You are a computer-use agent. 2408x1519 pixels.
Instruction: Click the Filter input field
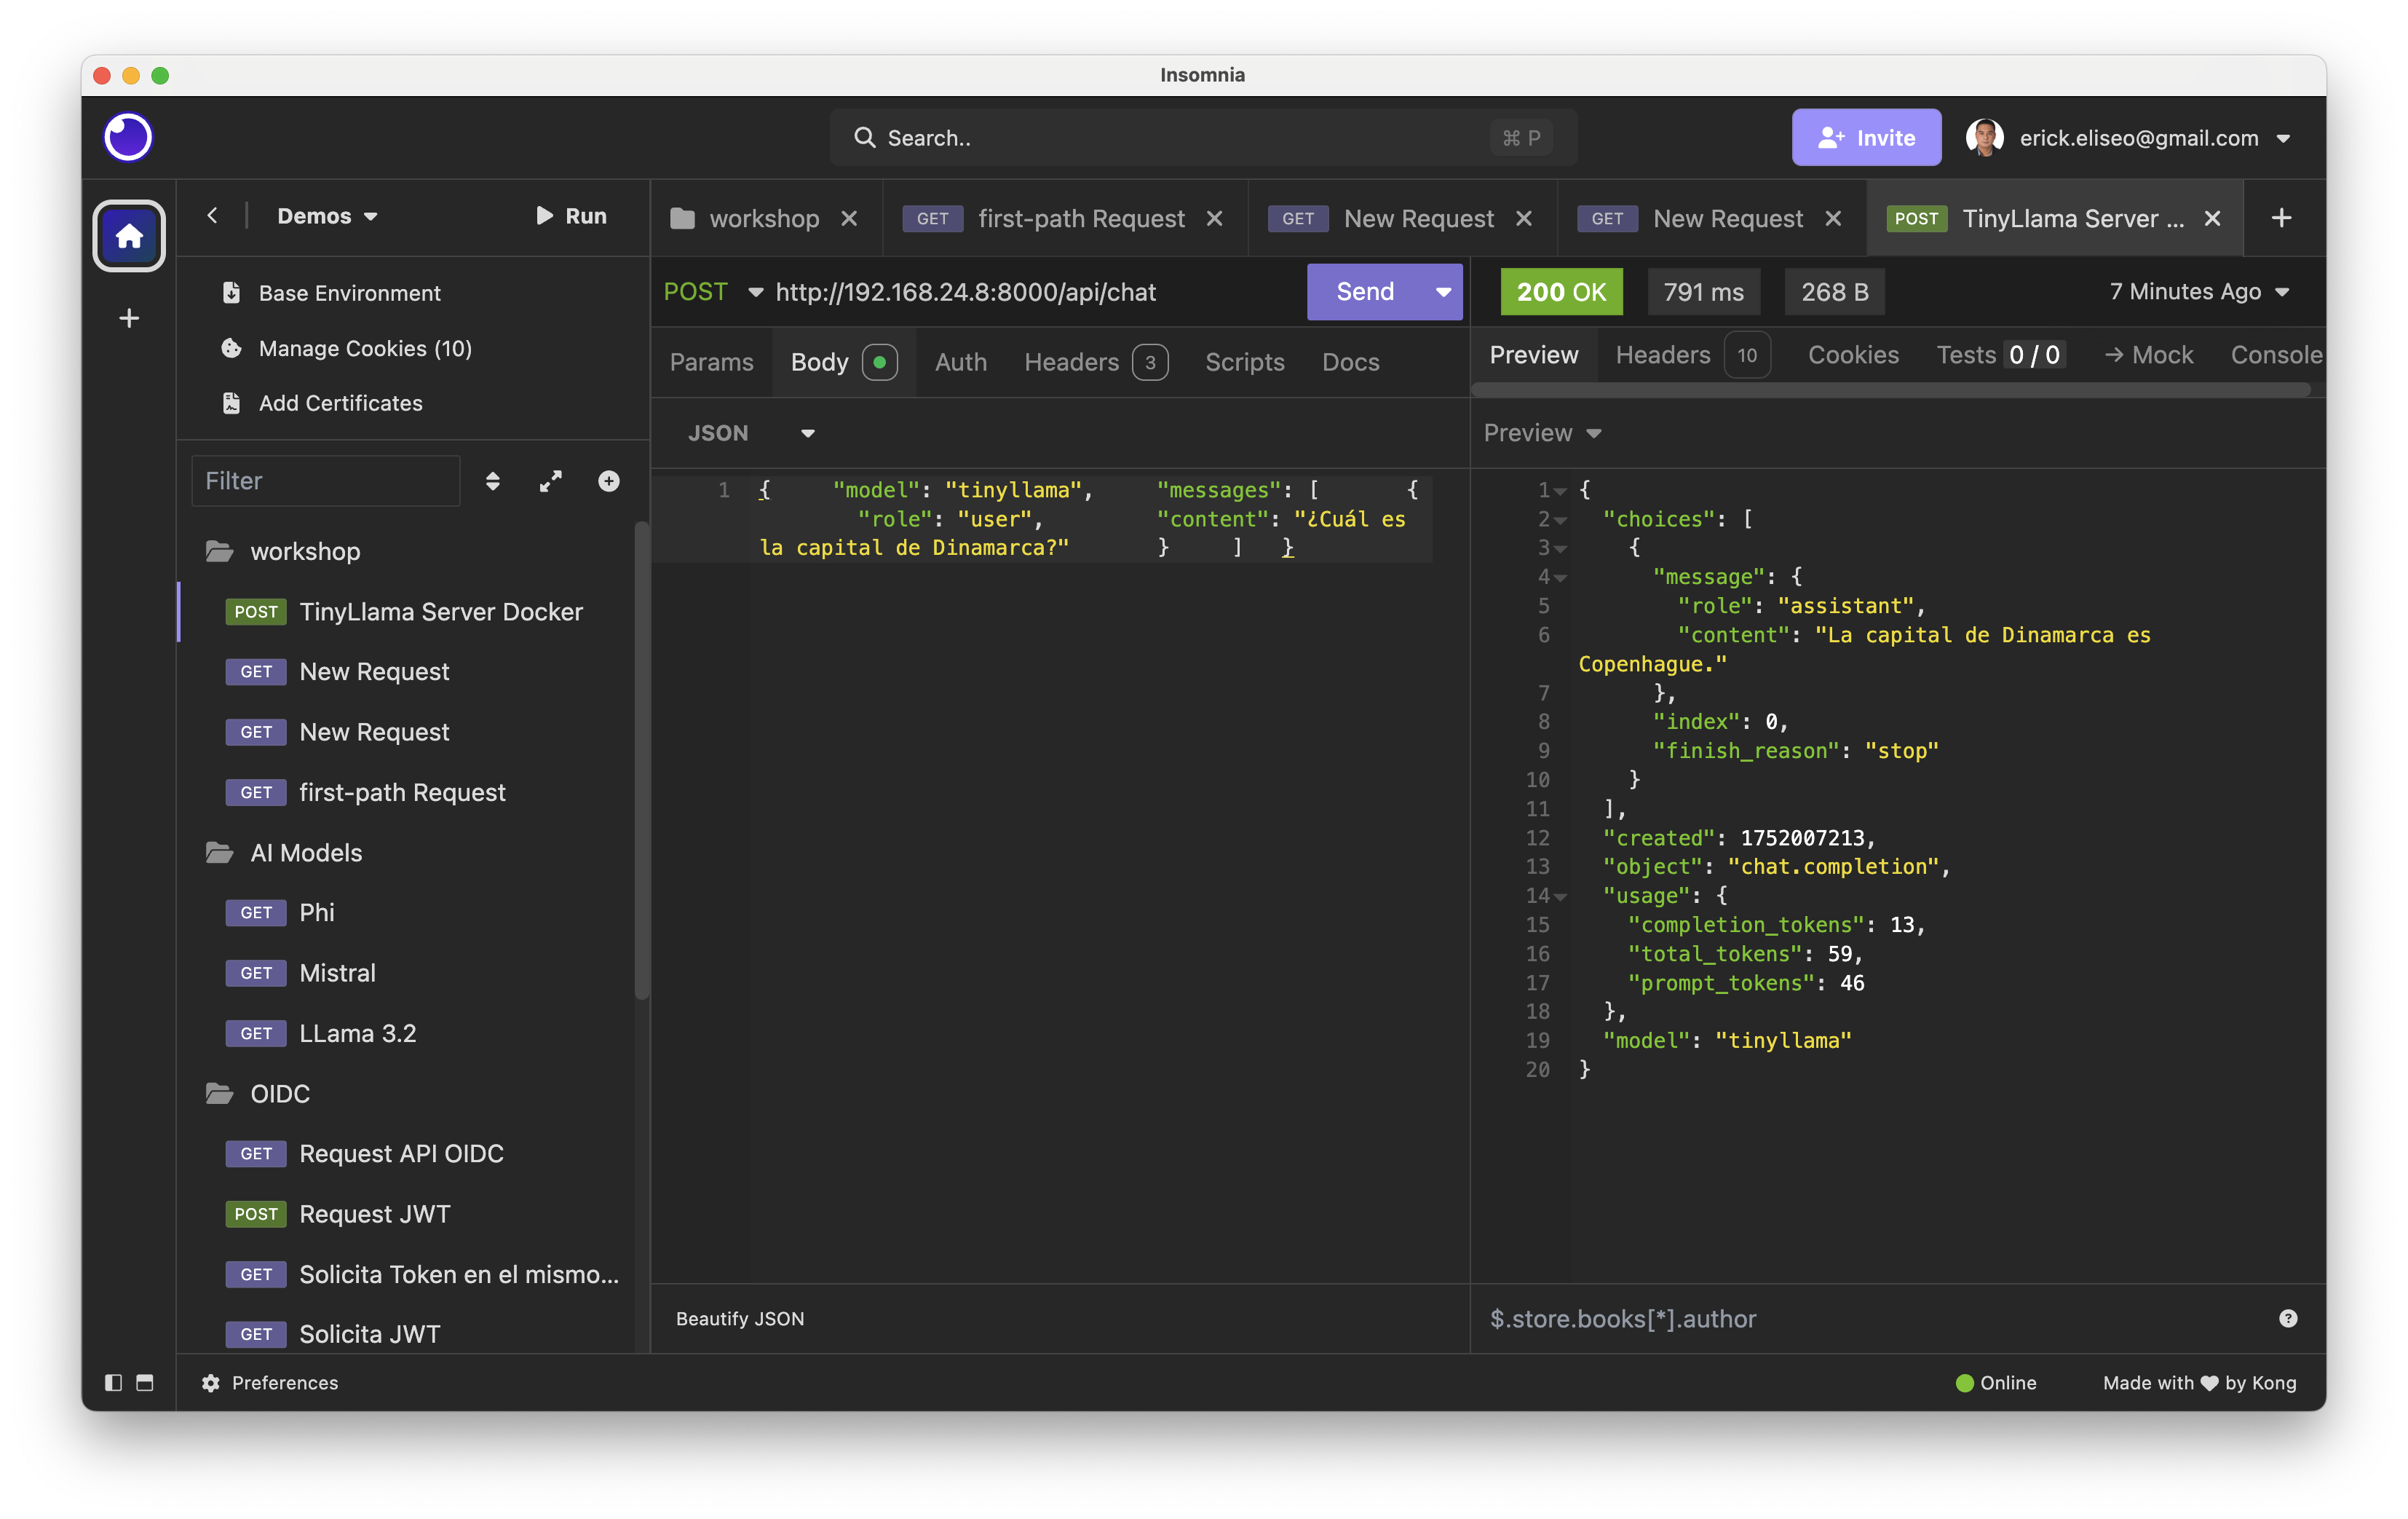coord(325,481)
